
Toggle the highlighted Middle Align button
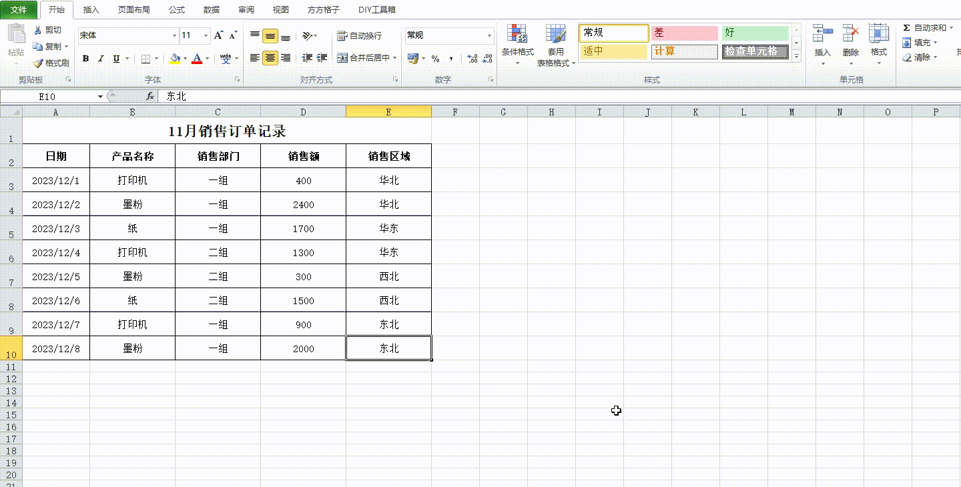pyautogui.click(x=270, y=36)
